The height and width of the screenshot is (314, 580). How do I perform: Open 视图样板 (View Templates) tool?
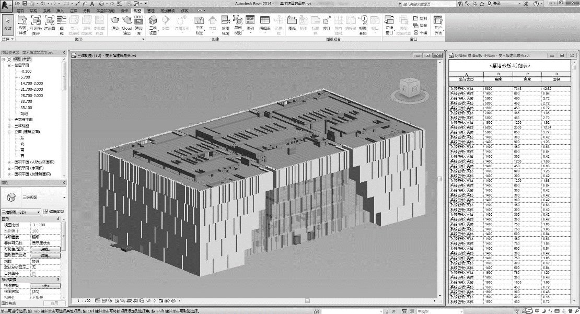pos(22,25)
